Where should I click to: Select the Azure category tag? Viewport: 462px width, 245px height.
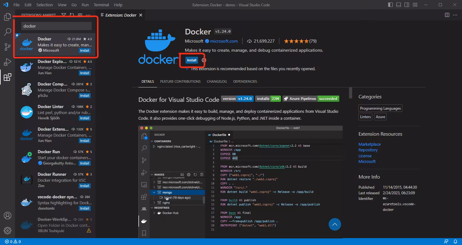click(380, 117)
